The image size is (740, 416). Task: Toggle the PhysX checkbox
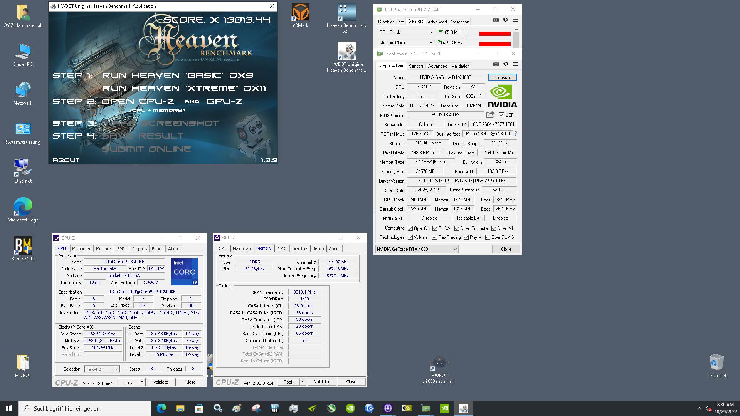pos(466,237)
